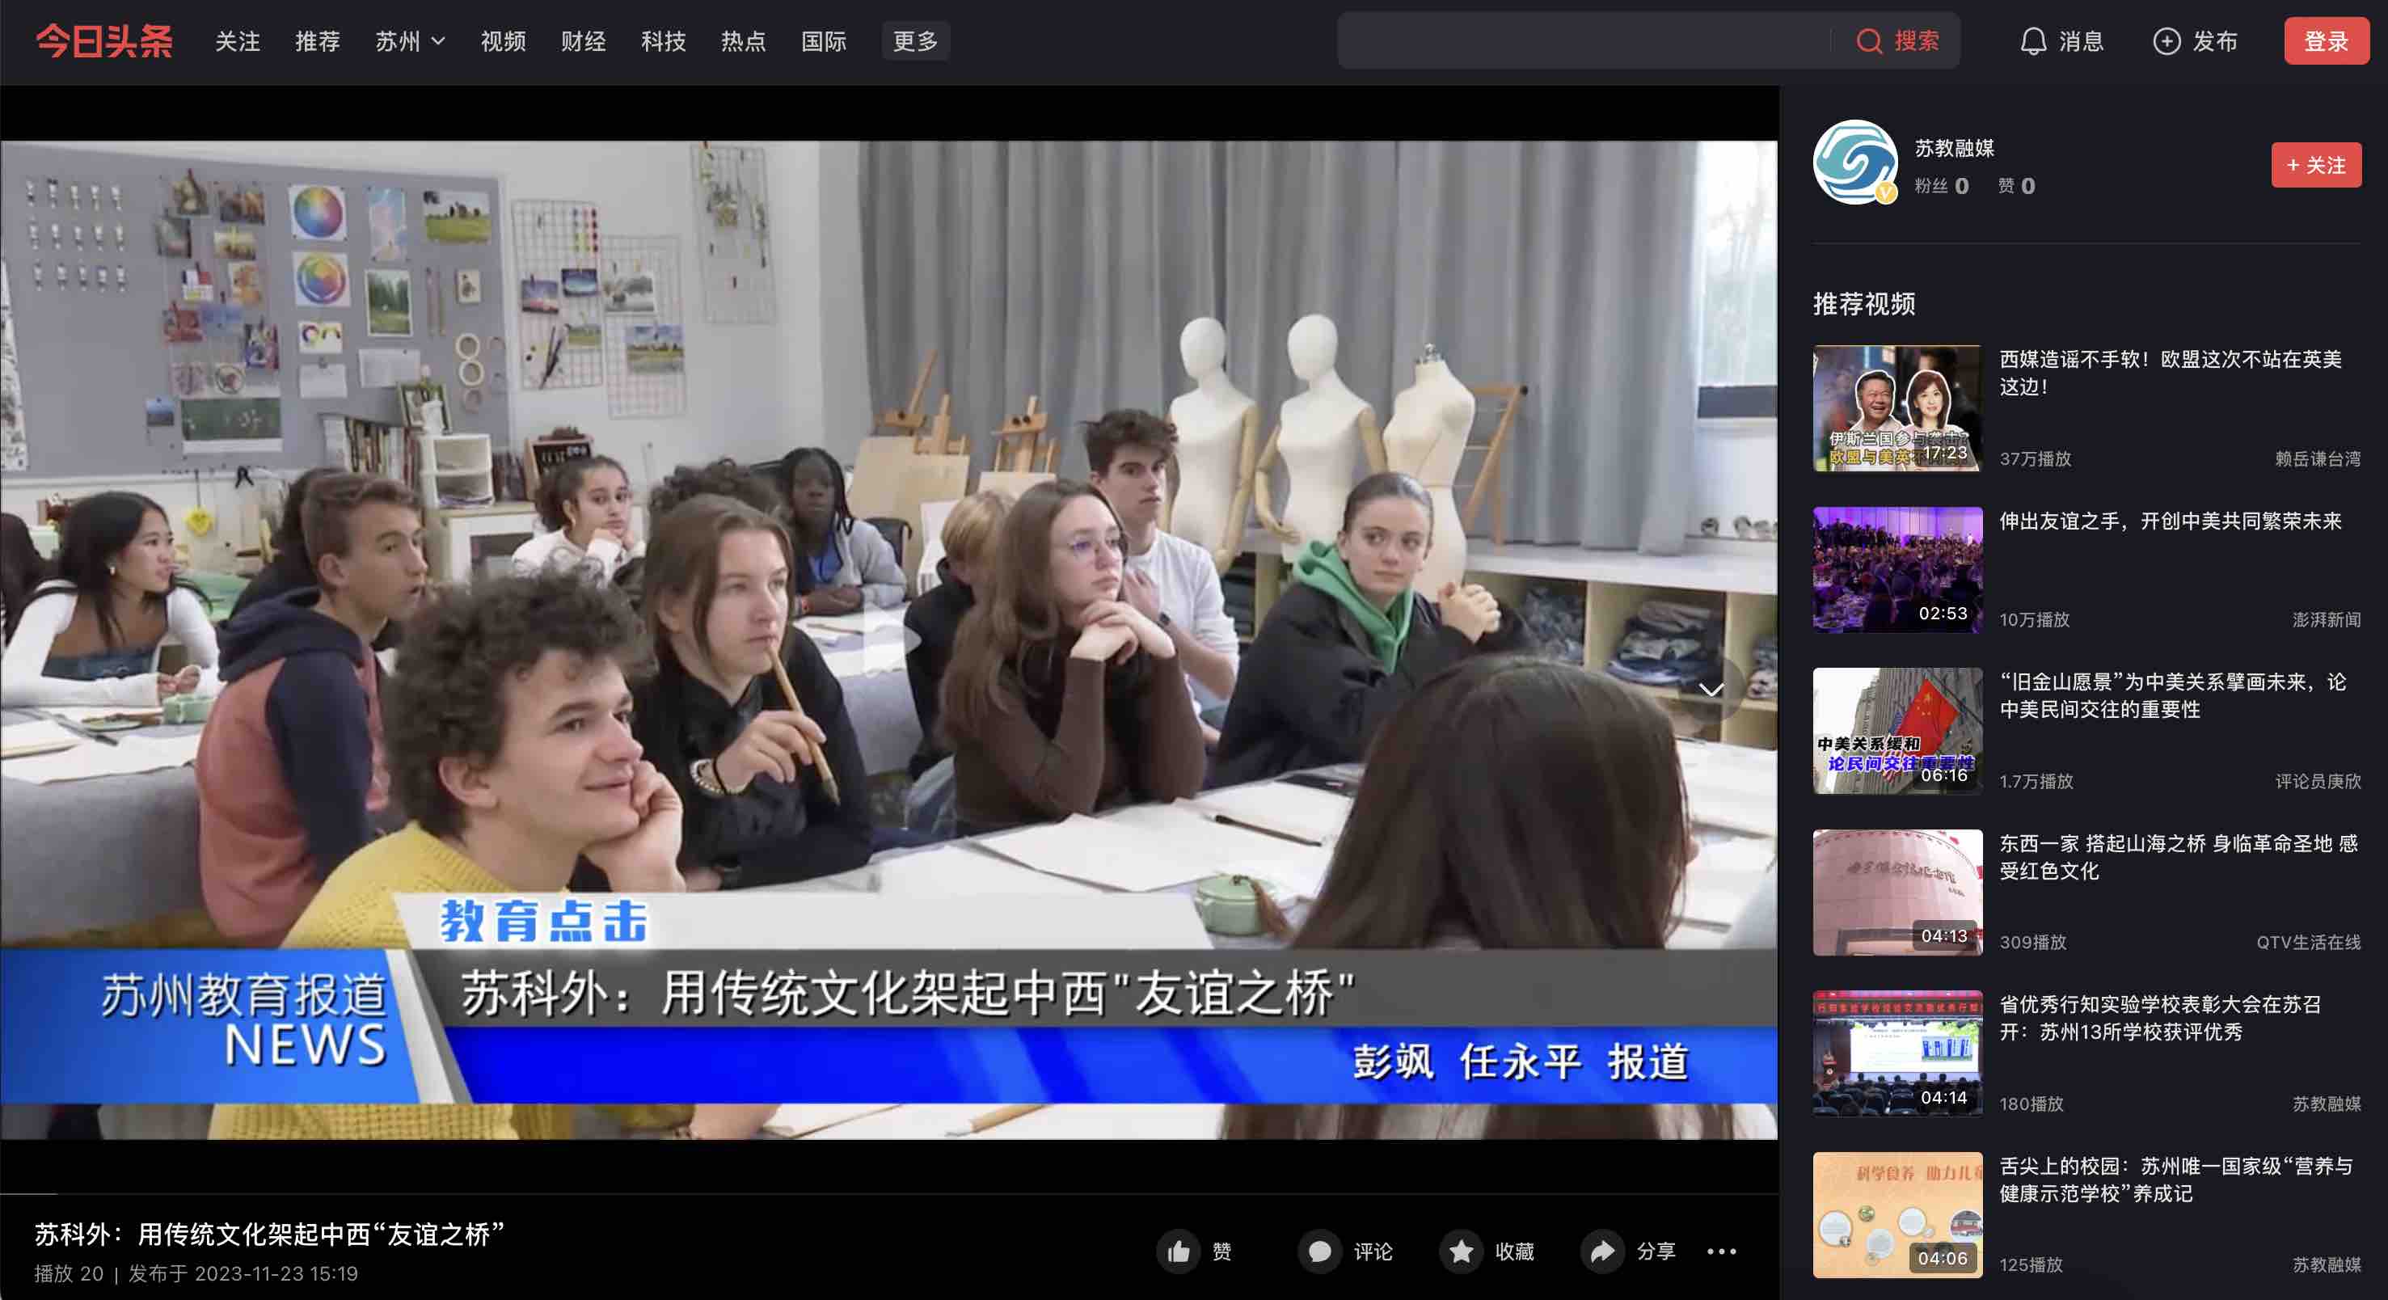
Task: Click the search magnifier icon
Action: (1869, 40)
